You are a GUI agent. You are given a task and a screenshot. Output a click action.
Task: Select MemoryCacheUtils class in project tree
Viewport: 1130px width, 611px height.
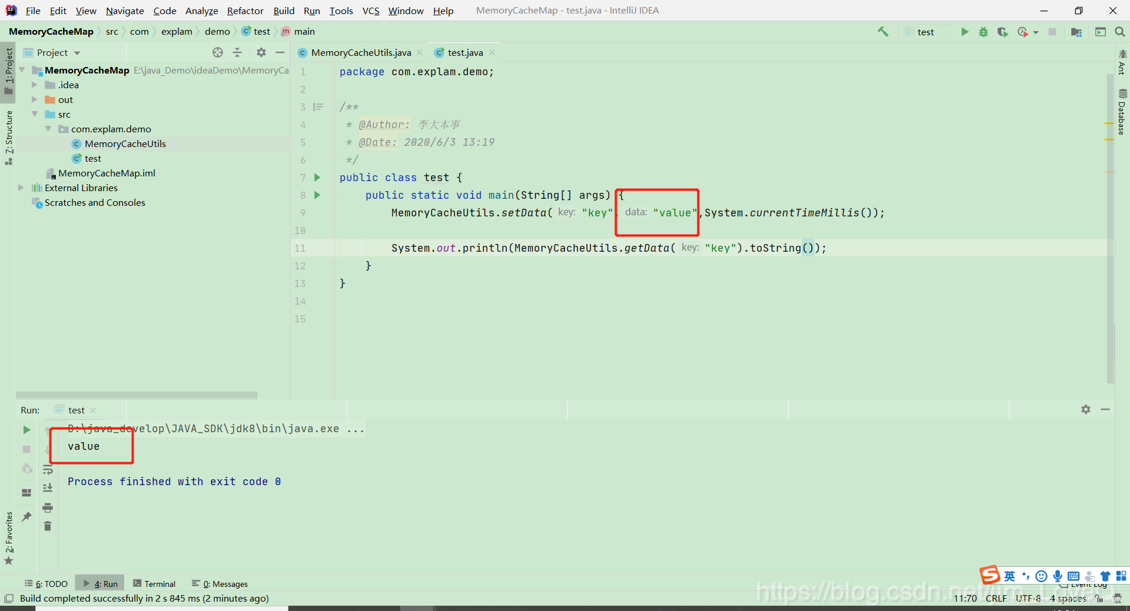click(x=125, y=143)
